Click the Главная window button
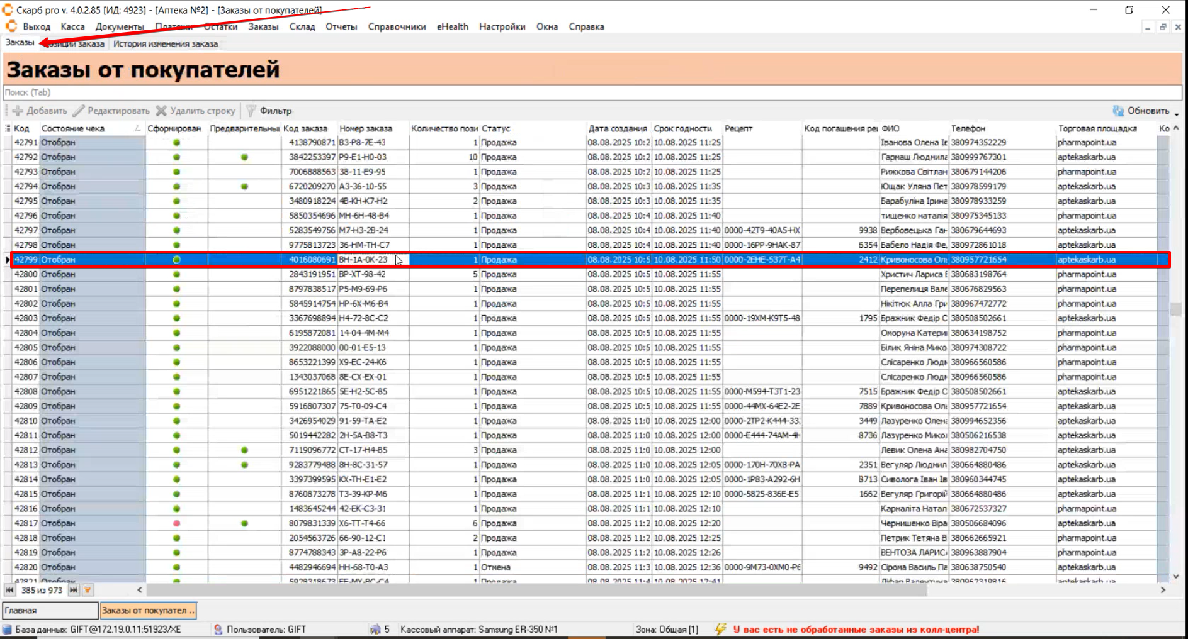Viewport: 1188px width, 639px height. (50, 610)
